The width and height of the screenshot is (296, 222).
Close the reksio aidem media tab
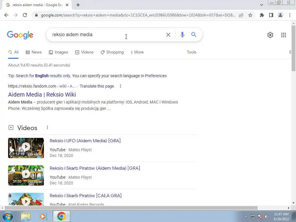pyautogui.click(x=67, y=5)
